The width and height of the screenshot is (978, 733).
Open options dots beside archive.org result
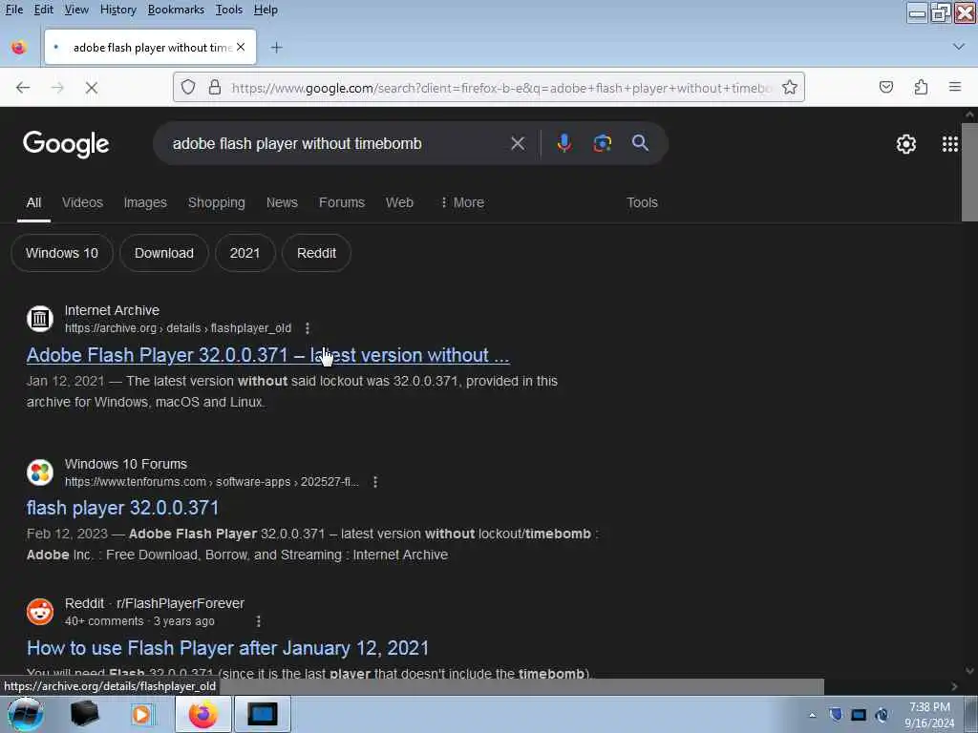point(307,328)
